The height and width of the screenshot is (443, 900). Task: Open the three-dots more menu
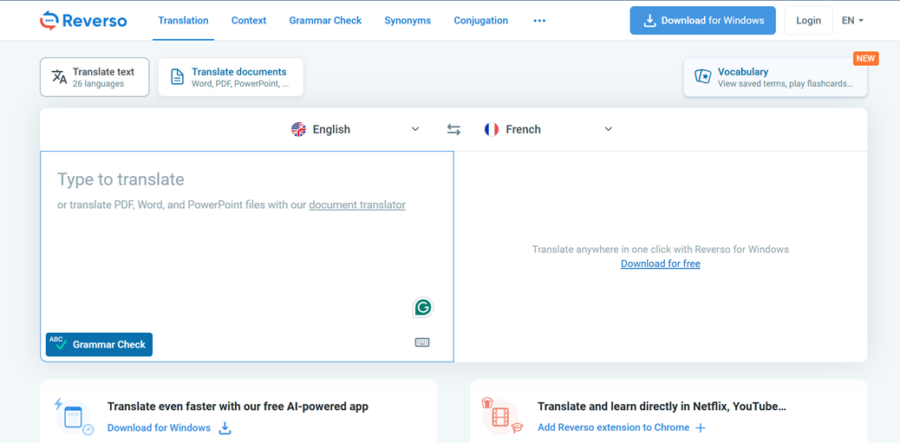click(x=539, y=21)
